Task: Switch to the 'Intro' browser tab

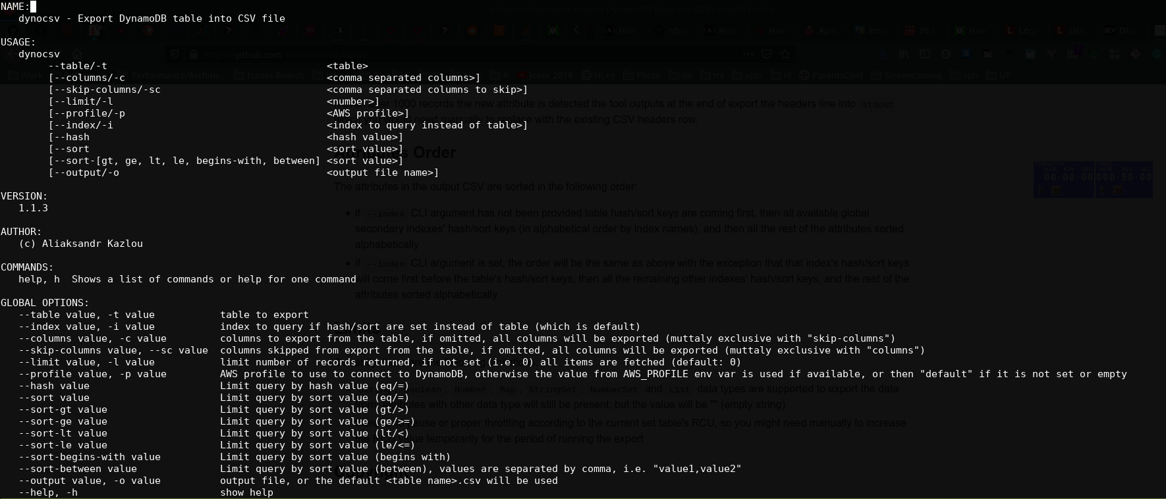Action: coord(872,30)
